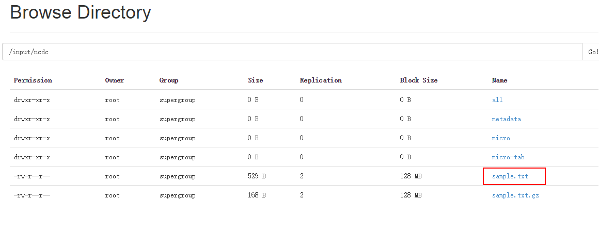This screenshot has width=599, height=233.
Task: Click the permission cell of sample.txt row
Action: (x=32, y=176)
